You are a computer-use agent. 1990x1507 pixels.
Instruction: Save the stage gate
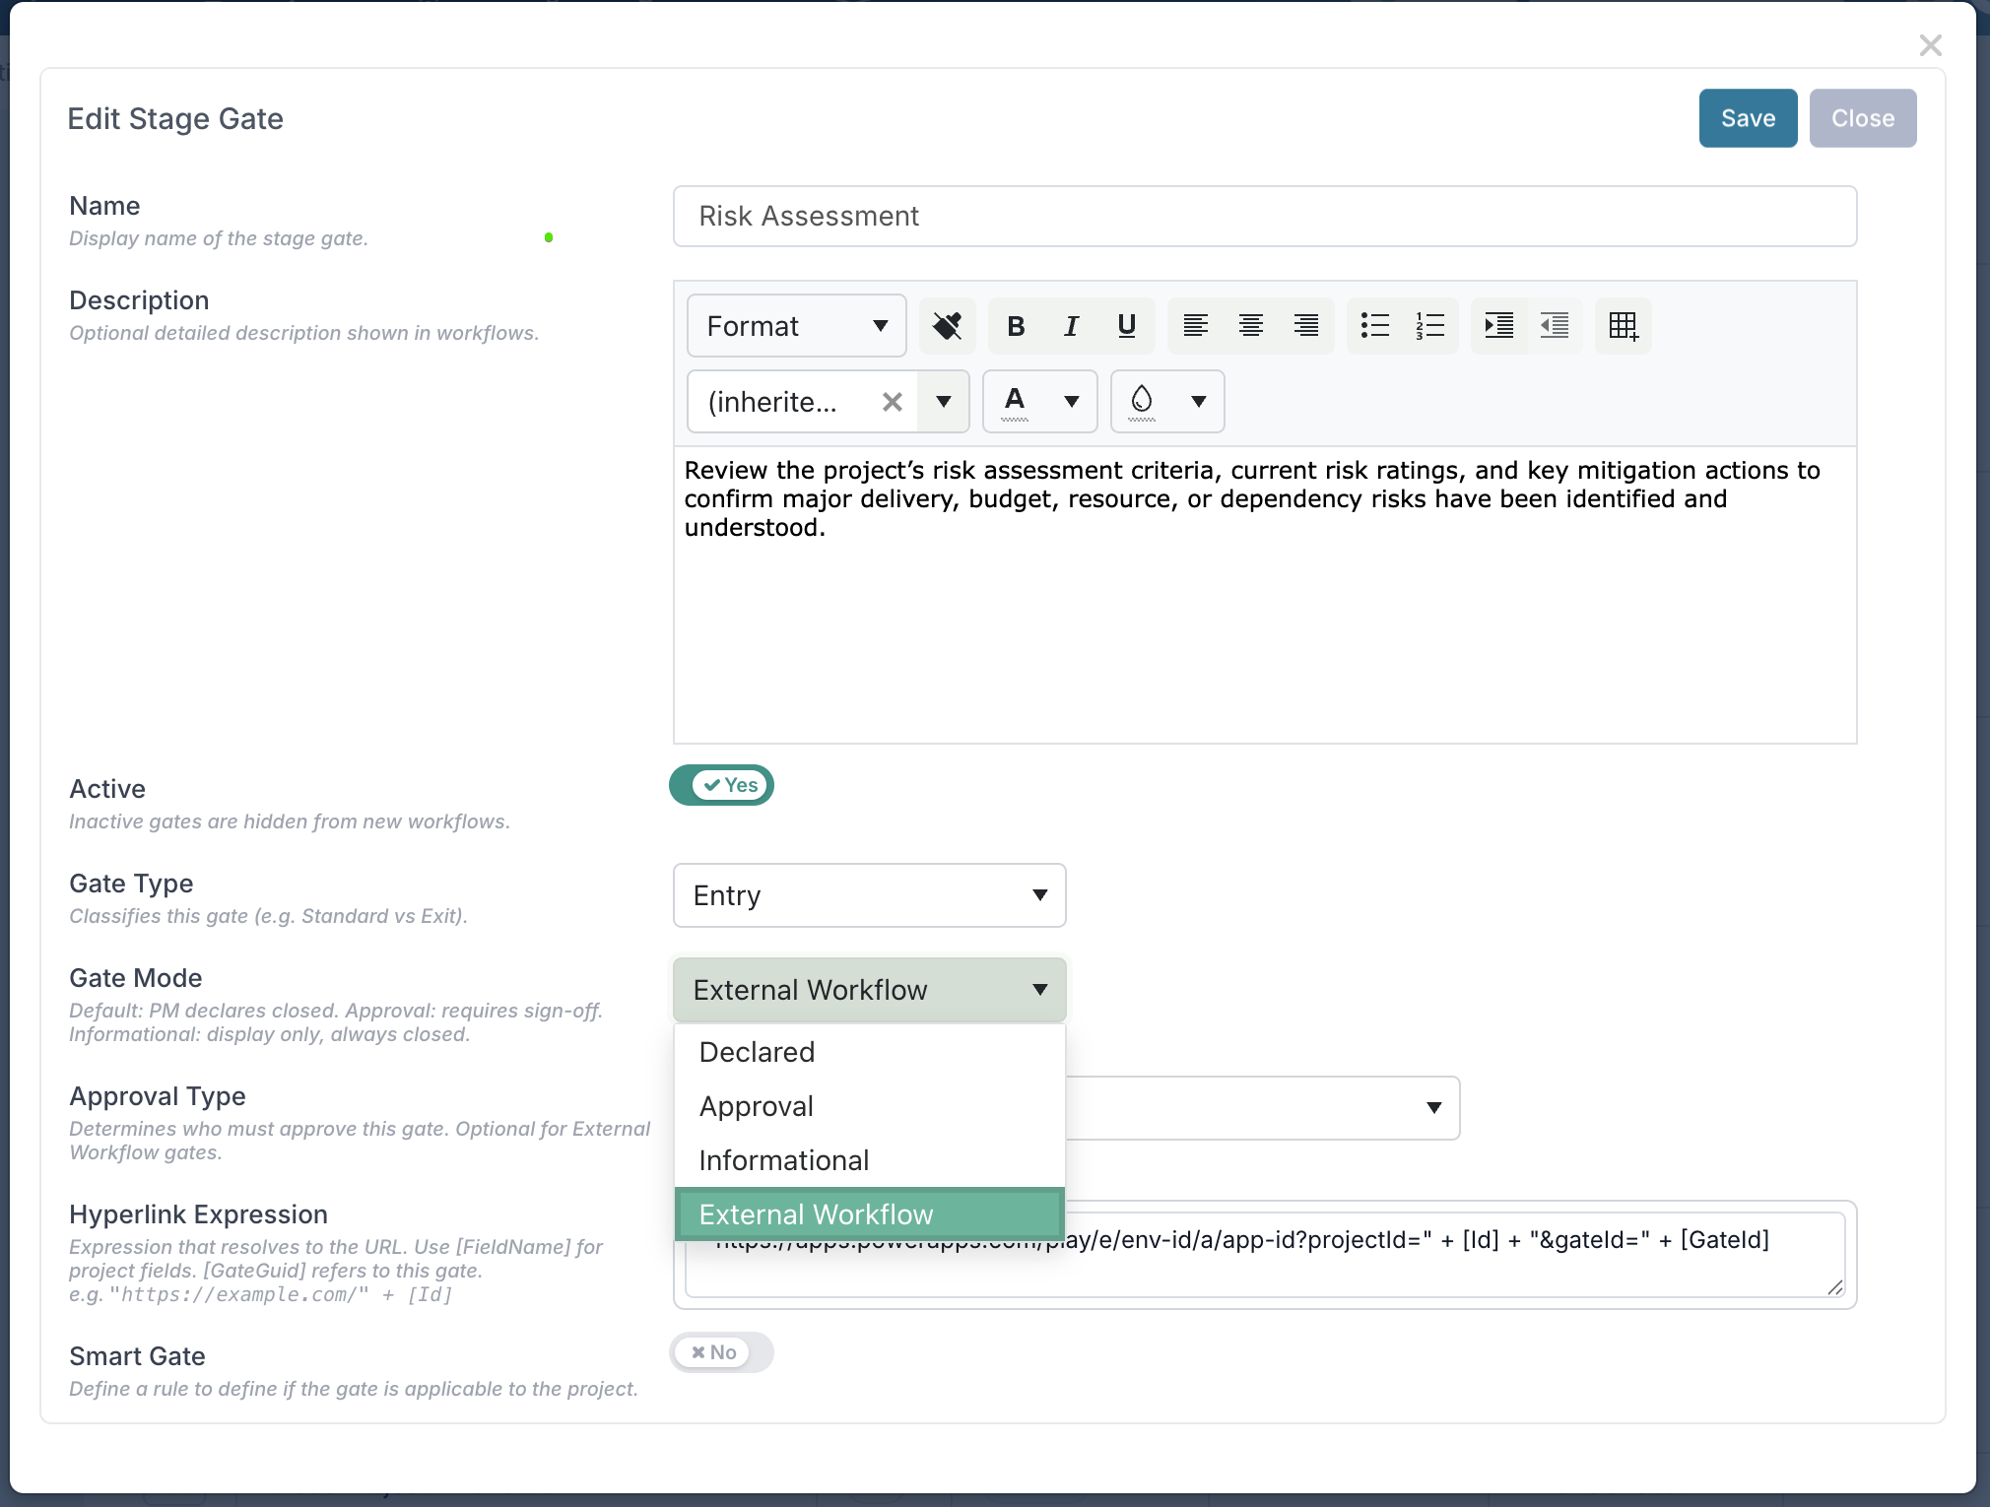coord(1748,118)
